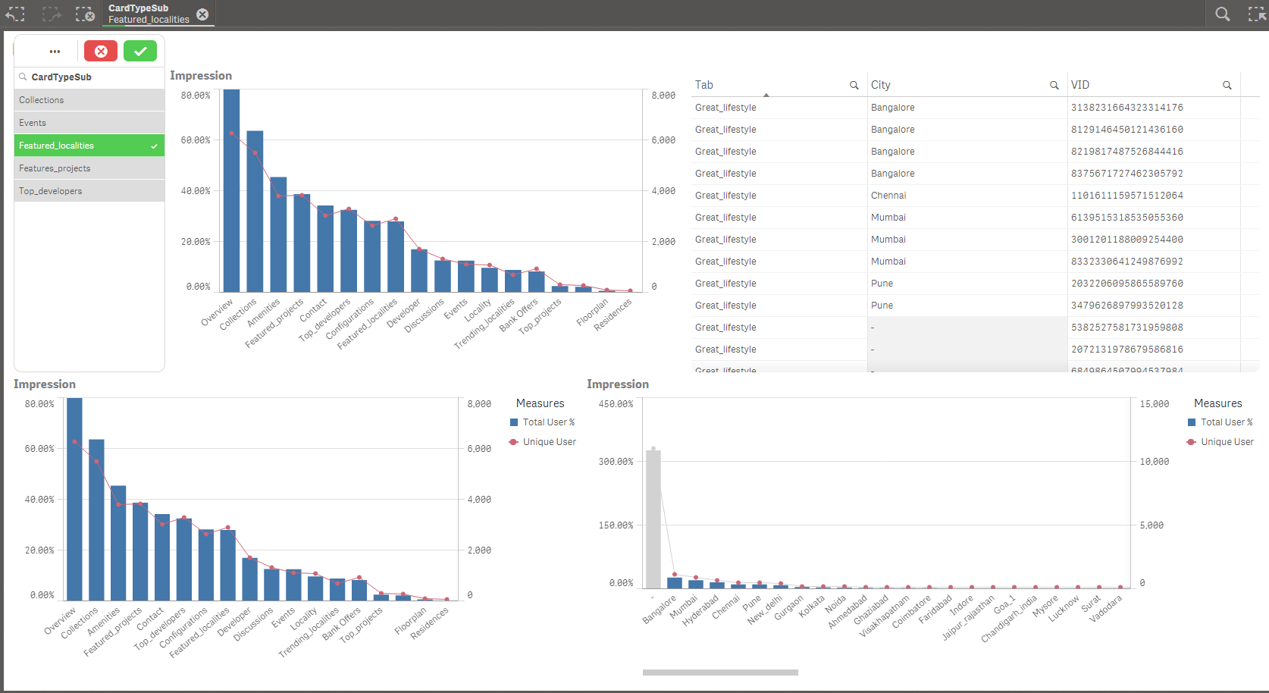
Task: Click VID value 6139515318535055360
Action: tap(1127, 218)
